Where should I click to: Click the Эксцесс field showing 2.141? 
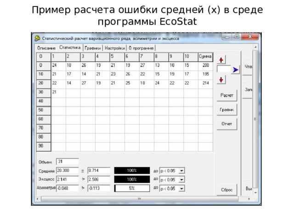pyautogui.click(x=68, y=180)
